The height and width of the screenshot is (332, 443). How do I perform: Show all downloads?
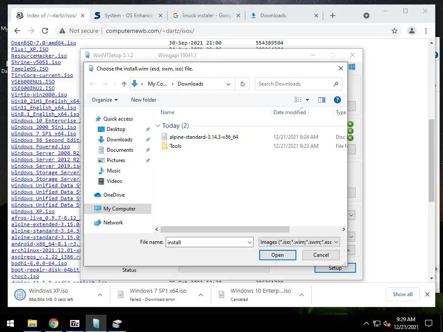(x=402, y=294)
